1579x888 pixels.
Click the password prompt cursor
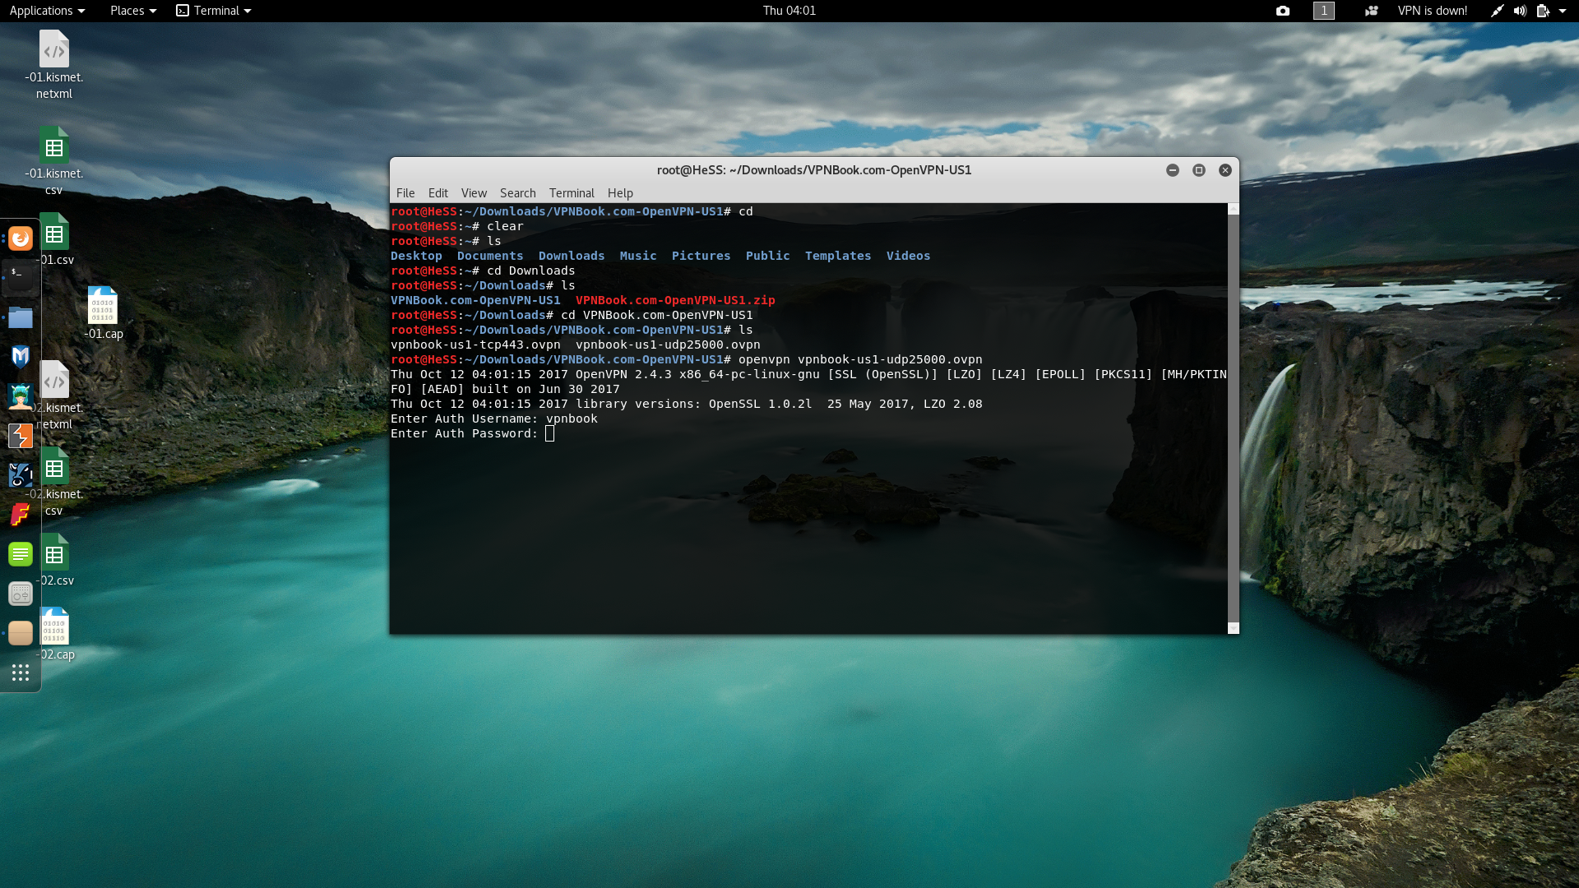click(x=549, y=433)
